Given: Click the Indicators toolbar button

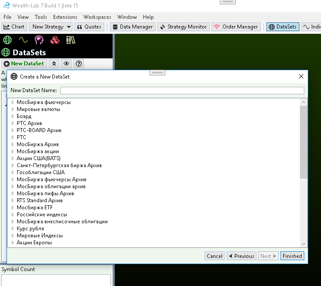Looking at the screenshot, I should click(312, 27).
